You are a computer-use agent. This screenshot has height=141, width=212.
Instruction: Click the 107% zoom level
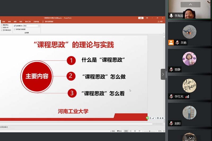point(160,131)
